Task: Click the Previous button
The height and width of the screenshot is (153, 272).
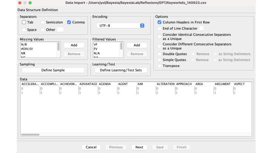Action: [116, 147]
